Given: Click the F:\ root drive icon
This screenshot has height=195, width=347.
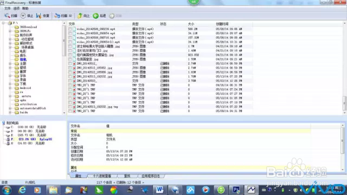Looking at the screenshot, I should tap(10, 23).
